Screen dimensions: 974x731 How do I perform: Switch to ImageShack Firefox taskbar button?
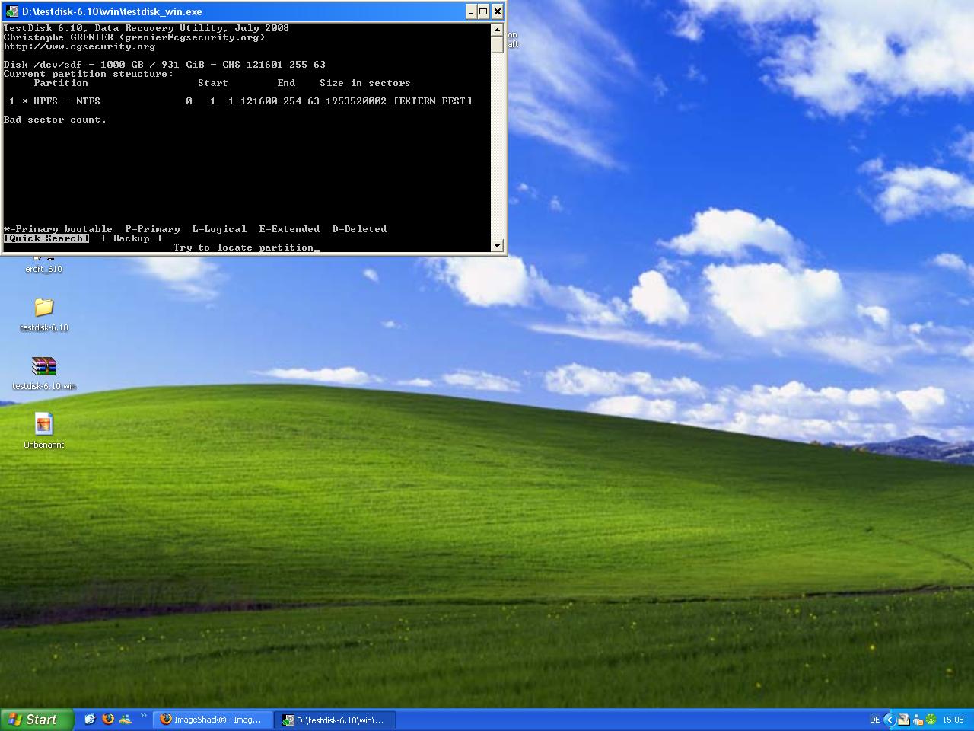[x=212, y=720]
